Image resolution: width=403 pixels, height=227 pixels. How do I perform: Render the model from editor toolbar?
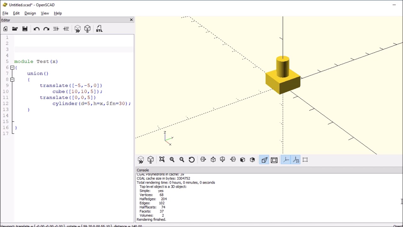click(x=88, y=29)
